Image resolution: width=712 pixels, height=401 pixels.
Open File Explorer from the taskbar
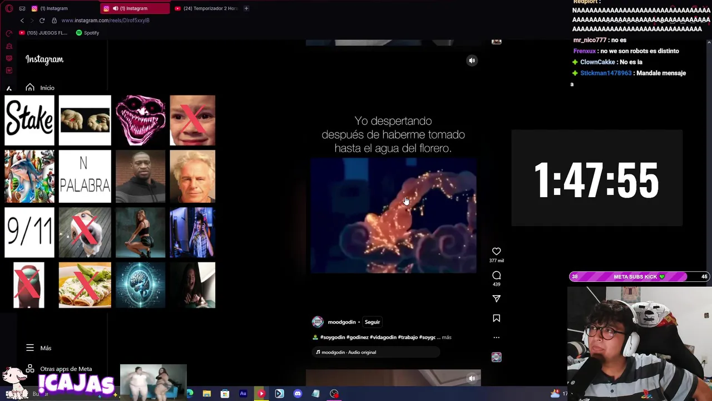(x=206, y=394)
